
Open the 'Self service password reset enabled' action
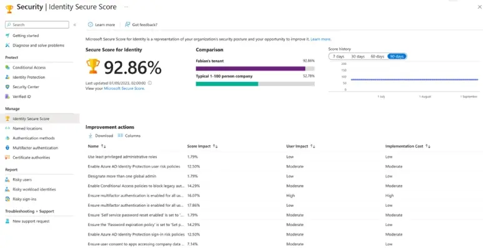(x=136, y=215)
